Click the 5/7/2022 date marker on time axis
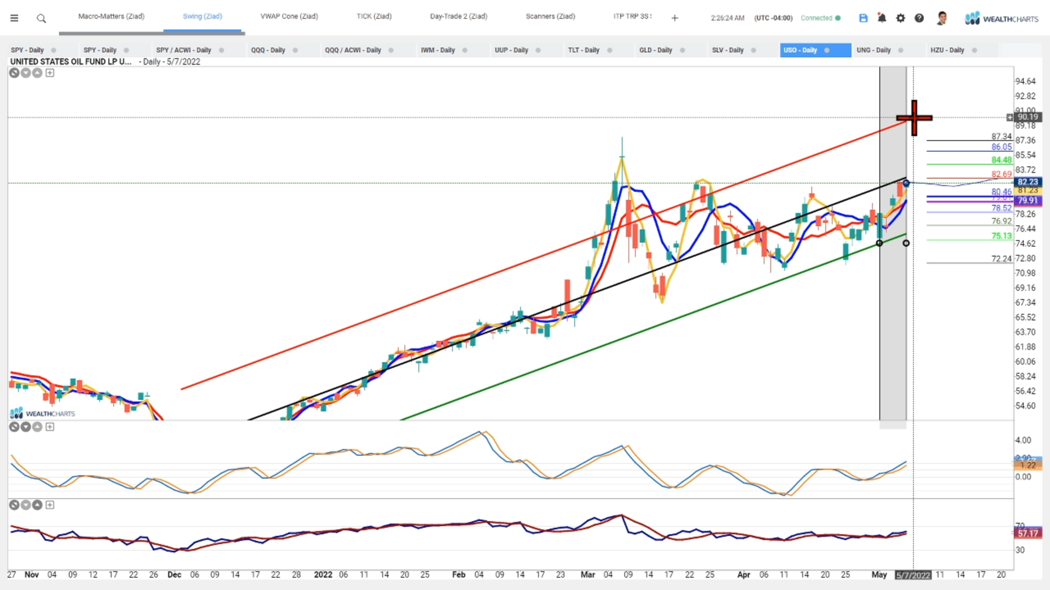The height and width of the screenshot is (590, 1050). pyautogui.click(x=913, y=575)
